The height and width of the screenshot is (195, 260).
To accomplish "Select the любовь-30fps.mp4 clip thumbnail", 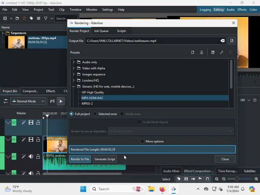I will (x=16, y=42).
